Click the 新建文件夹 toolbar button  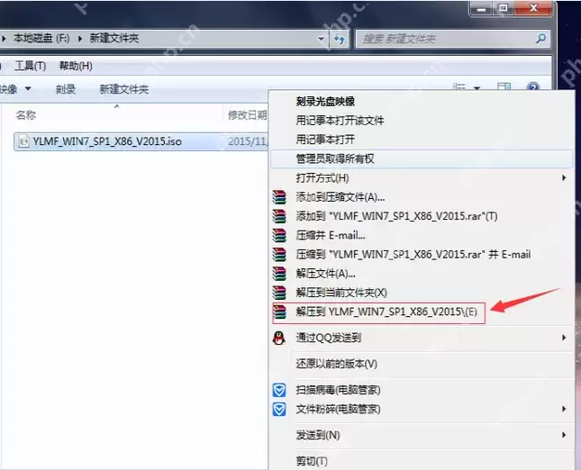coord(124,89)
